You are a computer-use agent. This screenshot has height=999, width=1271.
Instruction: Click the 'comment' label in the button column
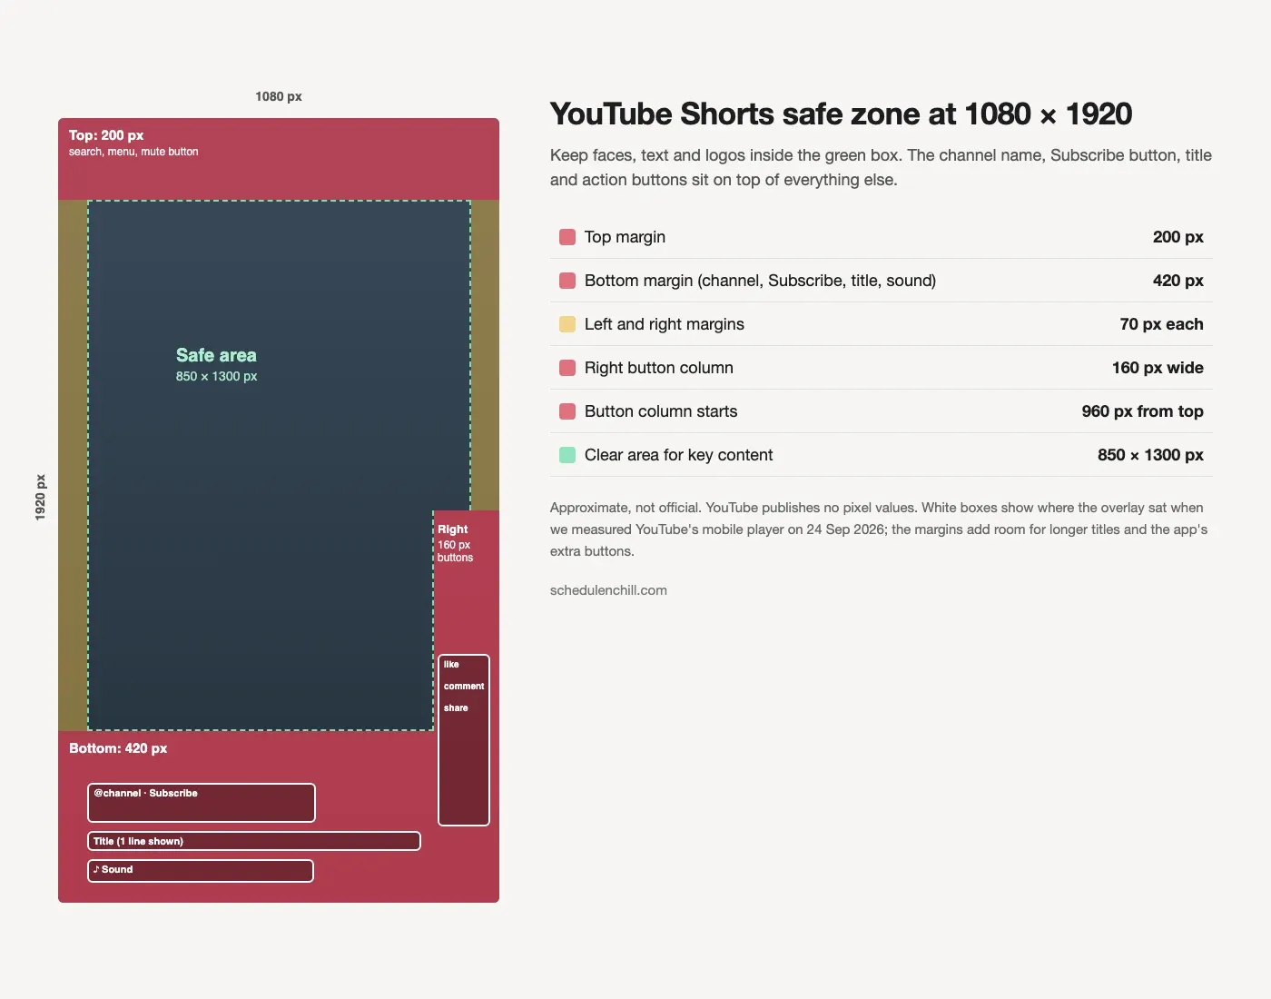pos(464,687)
